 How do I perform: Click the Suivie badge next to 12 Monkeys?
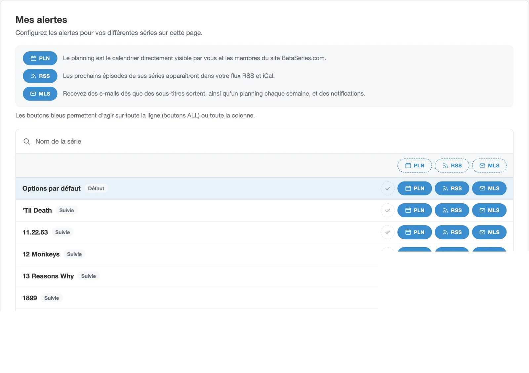[x=74, y=254]
